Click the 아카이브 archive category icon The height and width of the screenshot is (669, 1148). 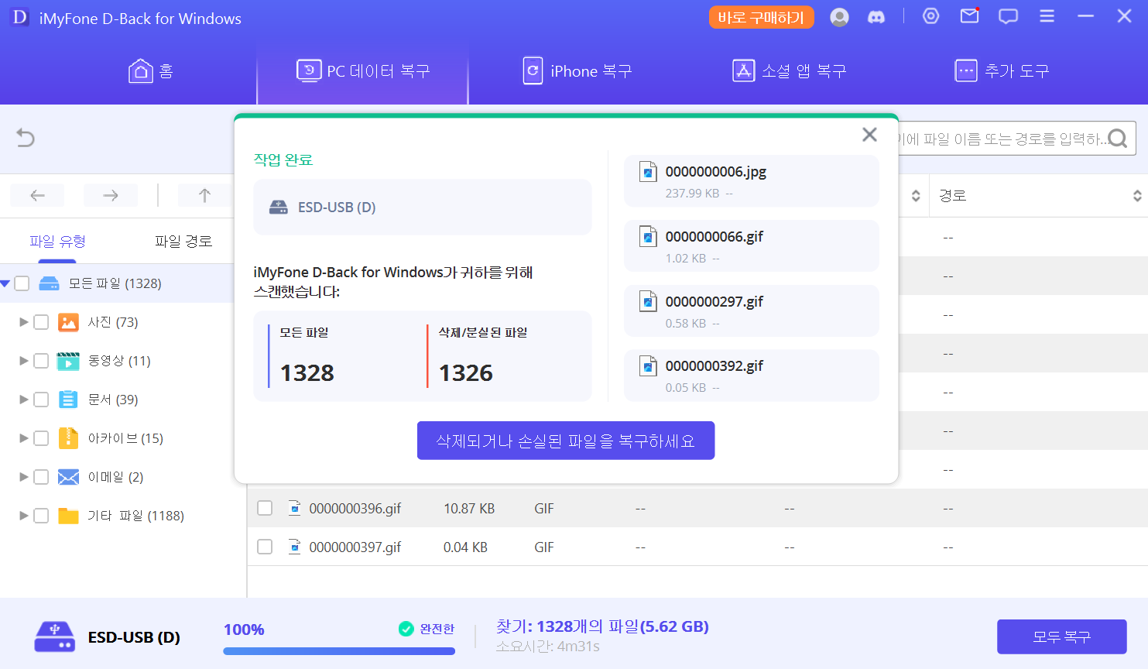coord(68,438)
